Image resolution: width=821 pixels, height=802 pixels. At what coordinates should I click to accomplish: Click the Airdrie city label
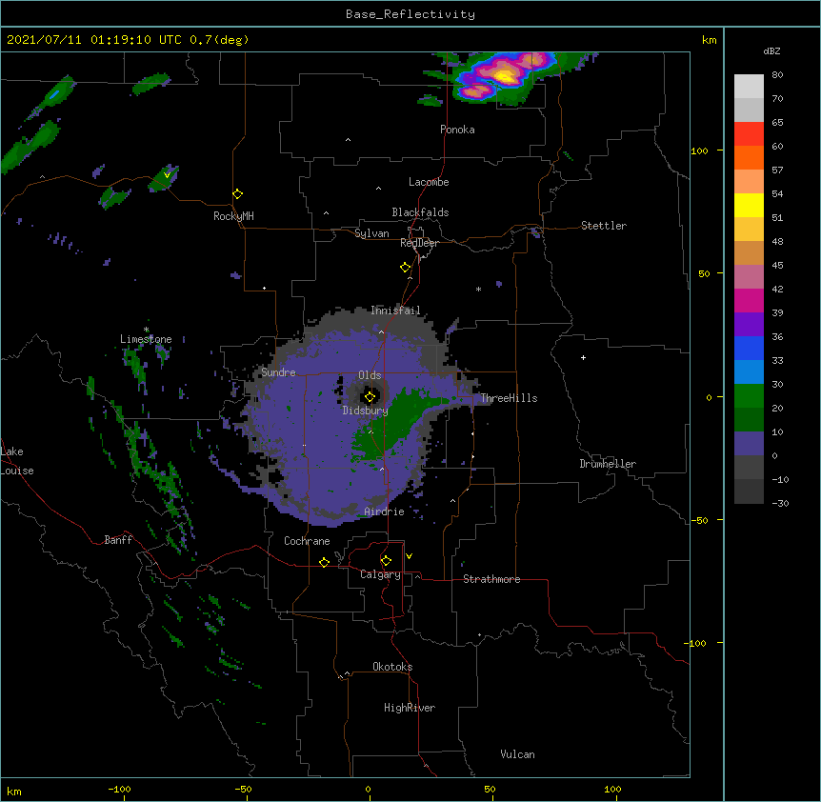pyautogui.click(x=384, y=511)
